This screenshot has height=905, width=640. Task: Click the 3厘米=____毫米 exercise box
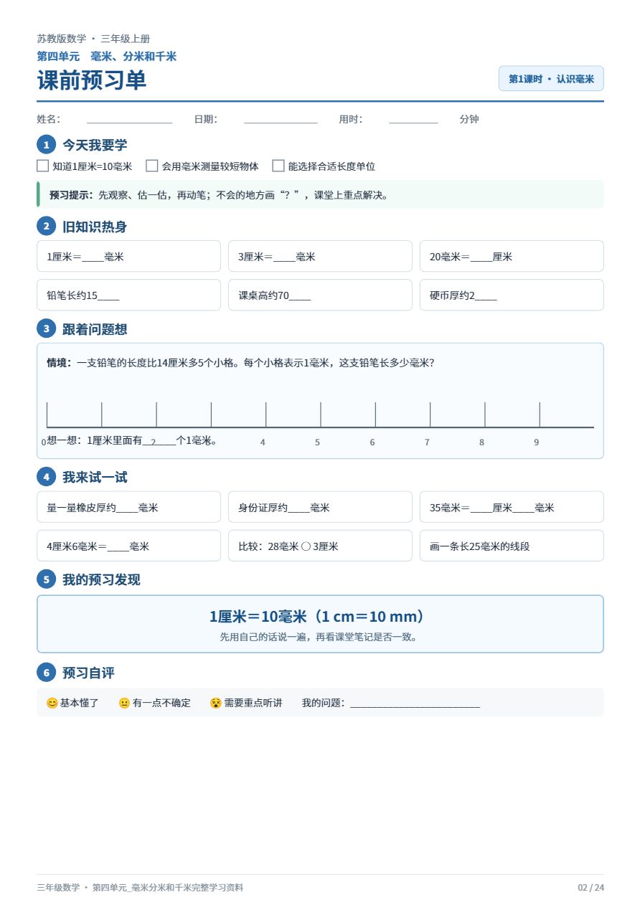click(320, 256)
